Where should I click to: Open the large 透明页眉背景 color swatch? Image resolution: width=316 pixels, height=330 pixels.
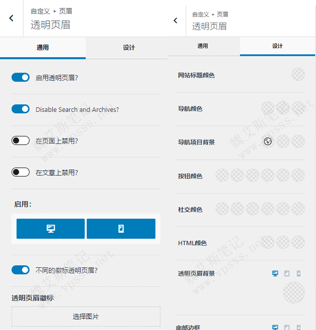(293, 293)
